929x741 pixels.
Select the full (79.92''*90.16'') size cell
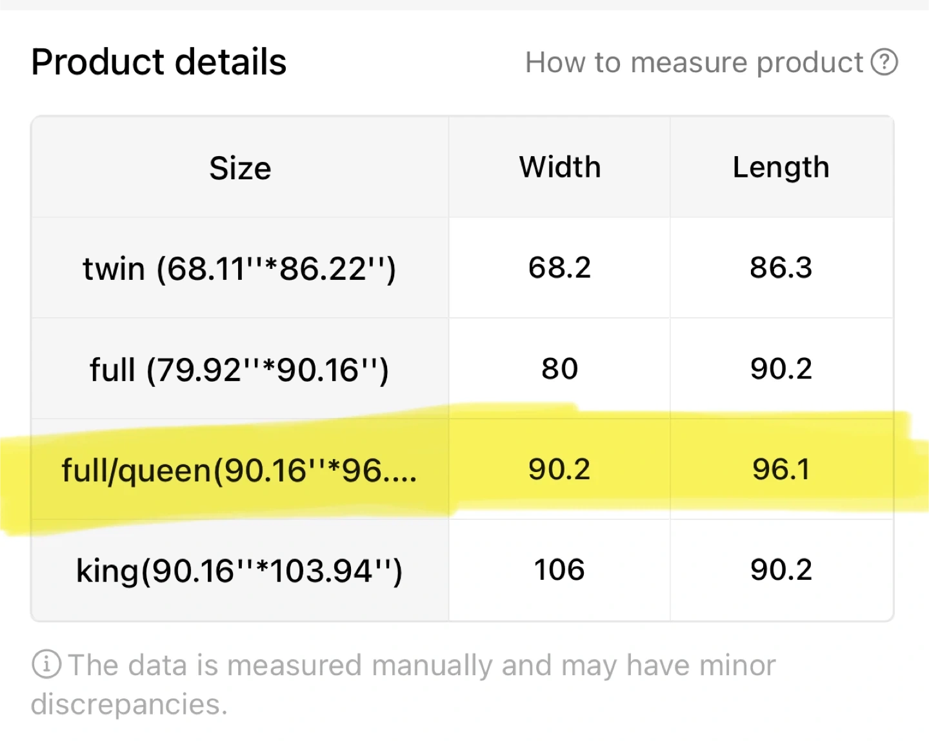239,370
